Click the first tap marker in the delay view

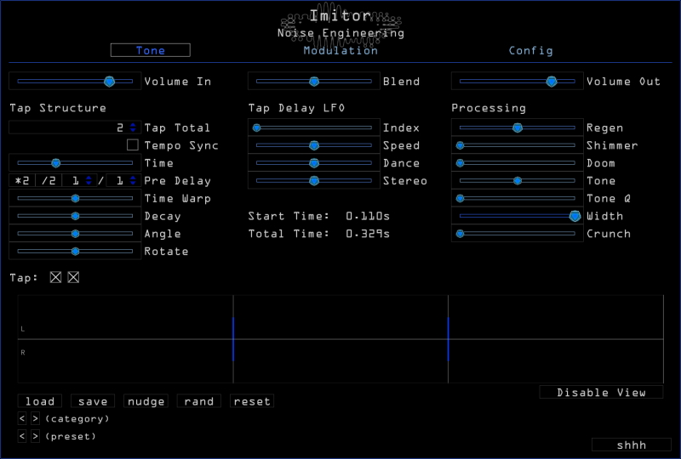233,339
